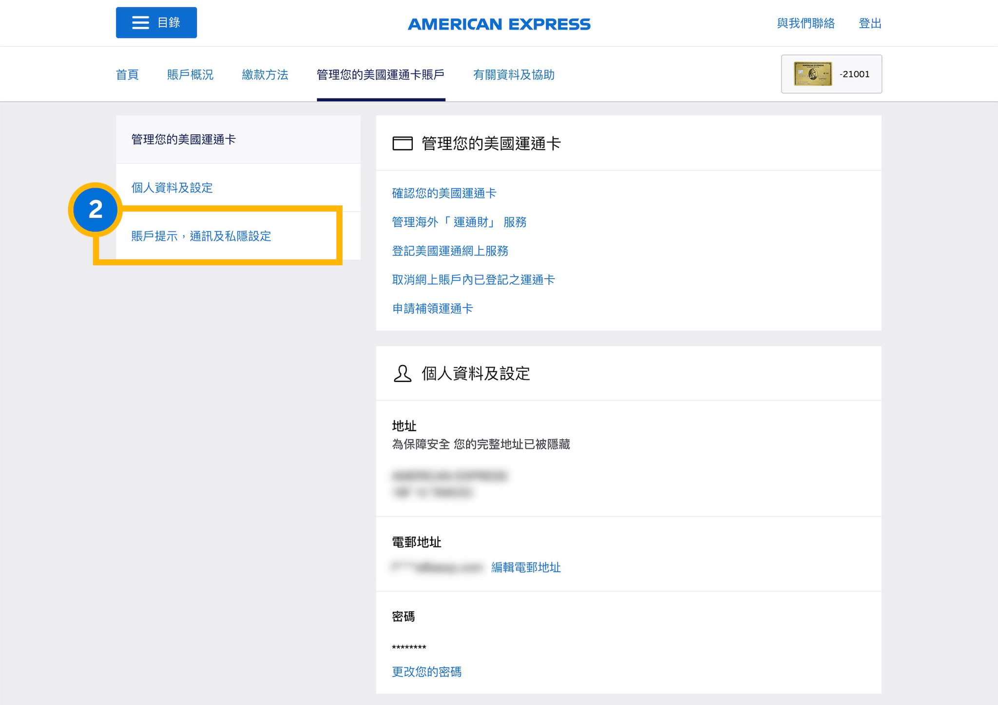This screenshot has width=998, height=705.
Task: Open 申請補領運通卡 link
Action: [432, 309]
